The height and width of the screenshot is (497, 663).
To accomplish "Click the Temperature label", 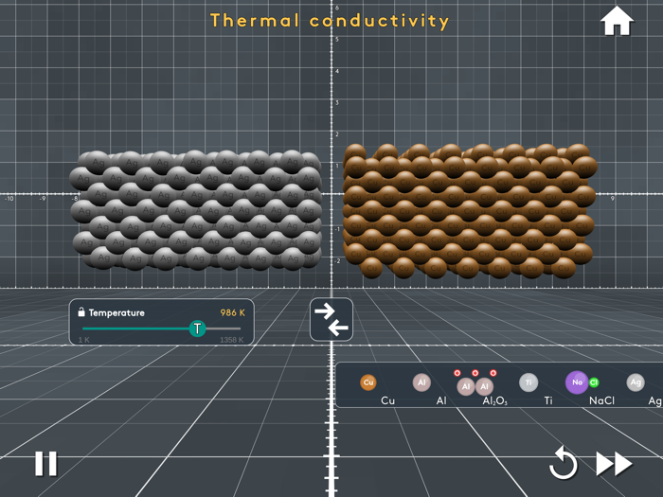I will 116,312.
